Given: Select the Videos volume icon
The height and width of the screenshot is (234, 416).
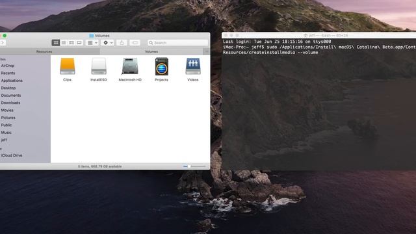Looking at the screenshot, I should (x=193, y=66).
